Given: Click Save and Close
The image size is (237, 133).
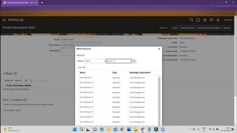Looking at the screenshot, I should [188, 28].
